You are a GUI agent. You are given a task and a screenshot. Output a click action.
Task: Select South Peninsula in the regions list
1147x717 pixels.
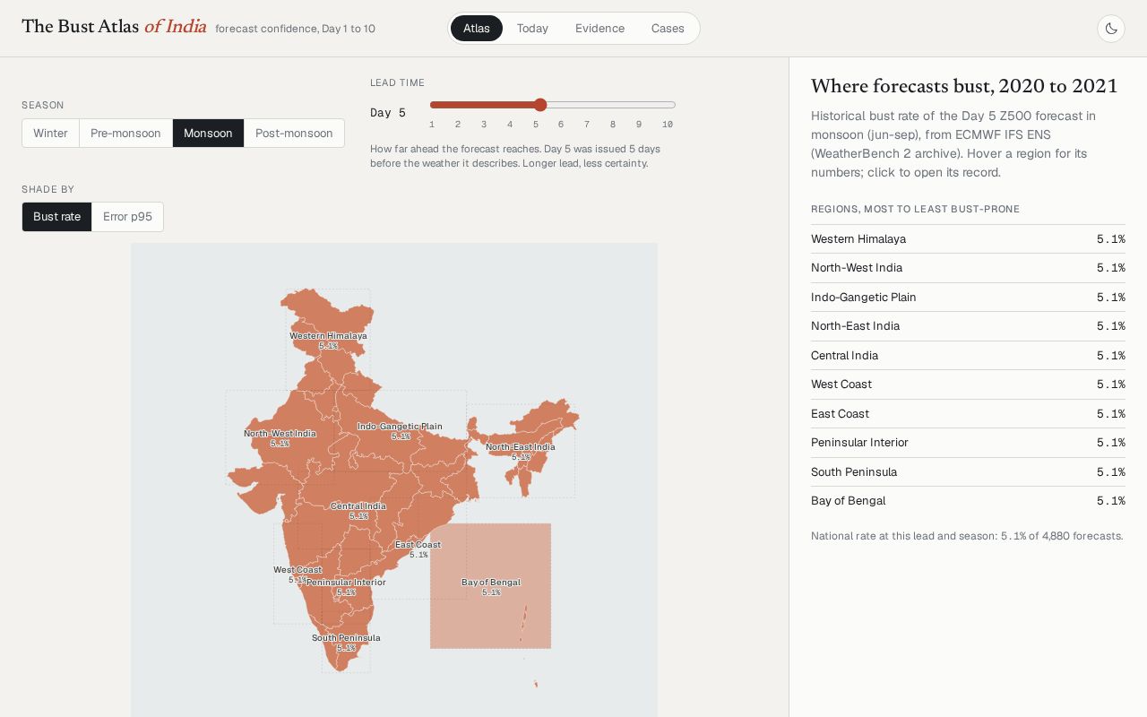(968, 472)
